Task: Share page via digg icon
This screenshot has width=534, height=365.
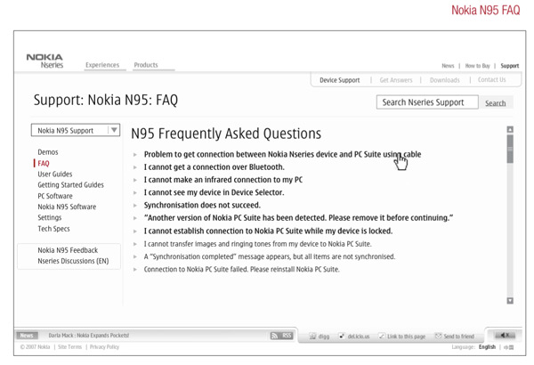Action: tap(312, 337)
